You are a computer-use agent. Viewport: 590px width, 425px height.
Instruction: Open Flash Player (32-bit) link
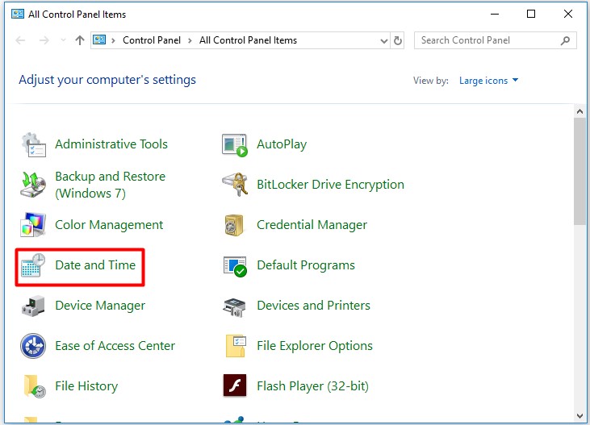point(312,385)
